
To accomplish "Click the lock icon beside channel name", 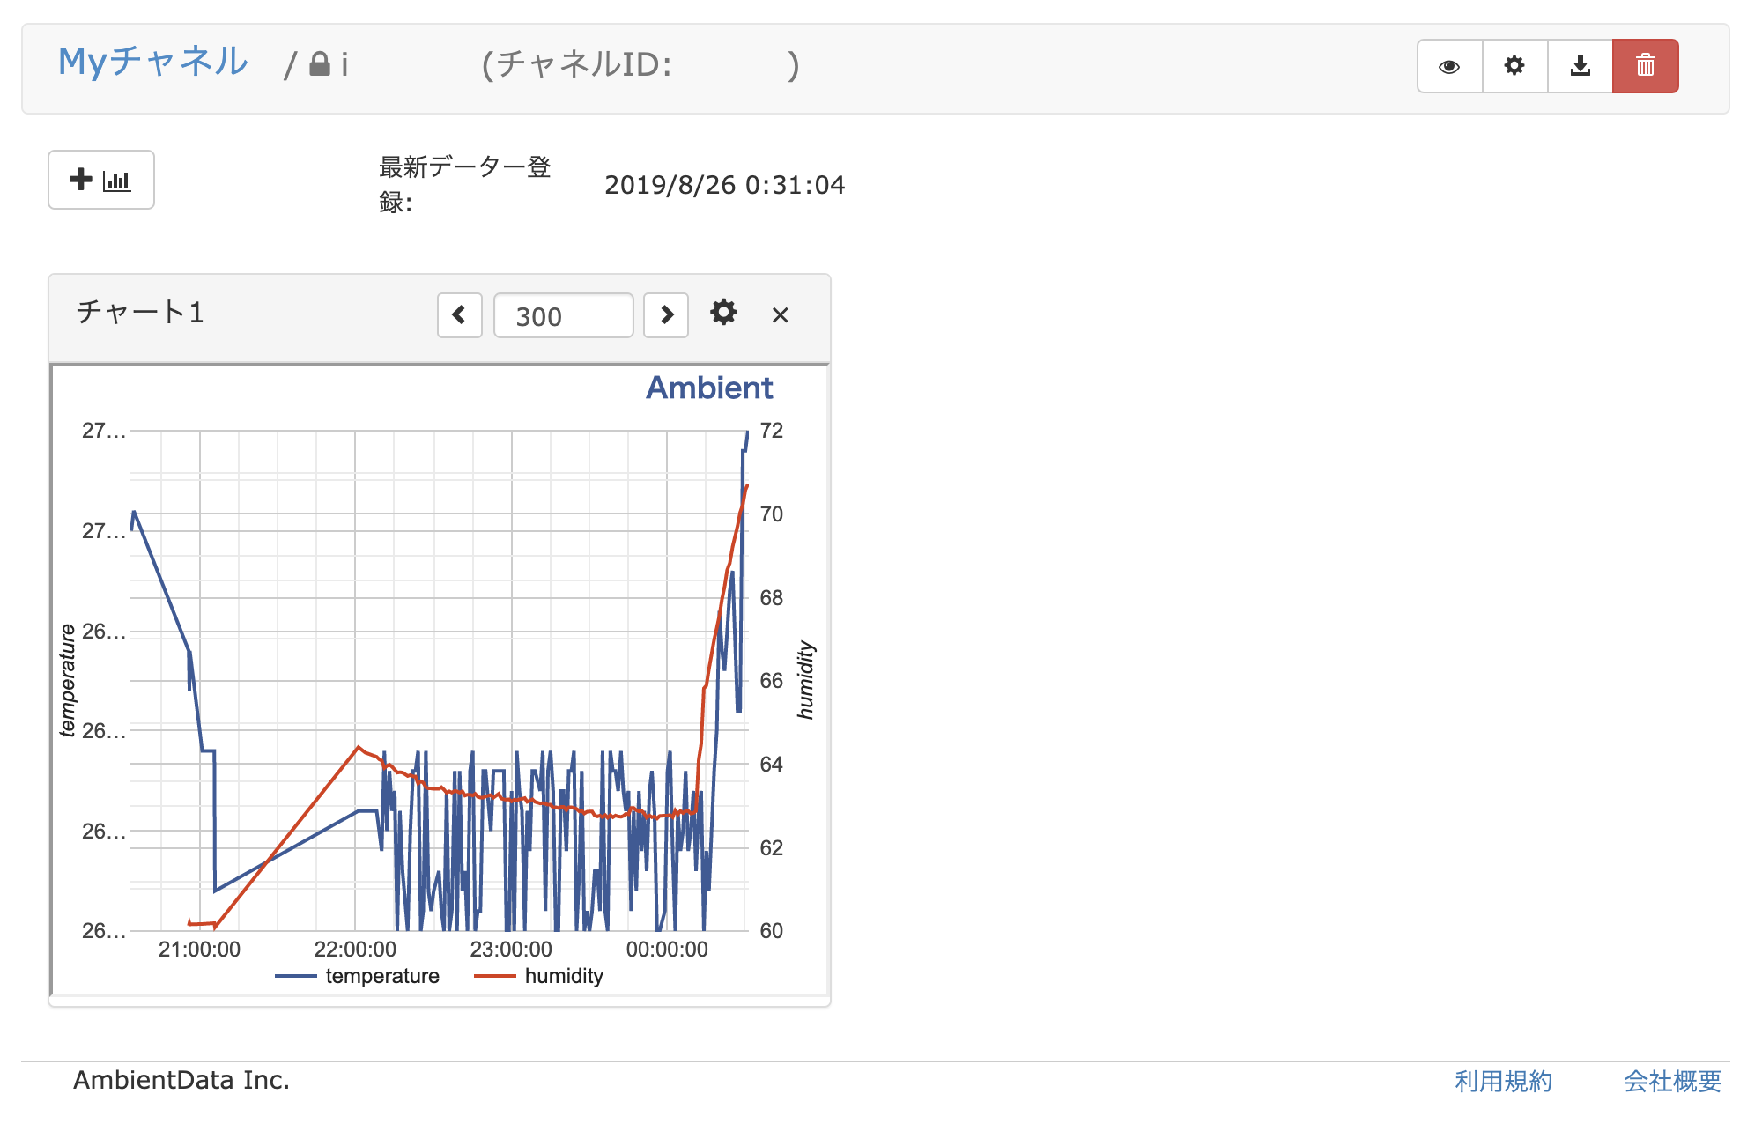I will pyautogui.click(x=320, y=64).
